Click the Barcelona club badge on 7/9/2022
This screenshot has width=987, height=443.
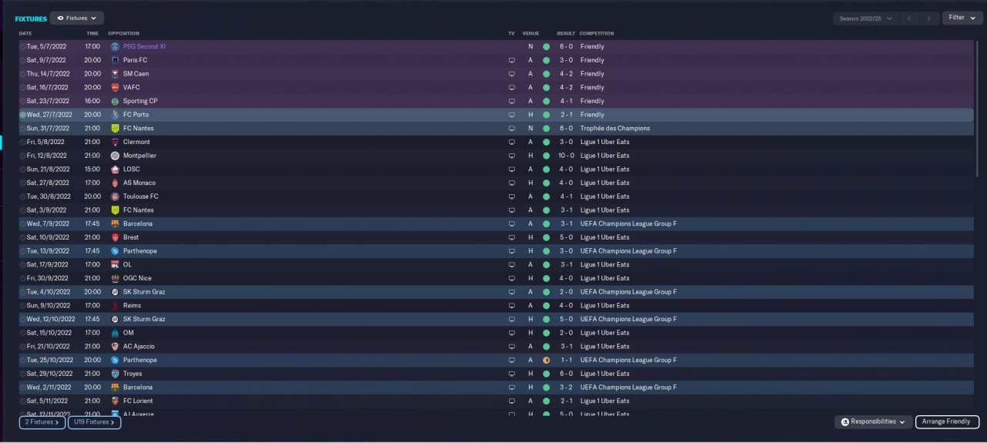coord(115,223)
